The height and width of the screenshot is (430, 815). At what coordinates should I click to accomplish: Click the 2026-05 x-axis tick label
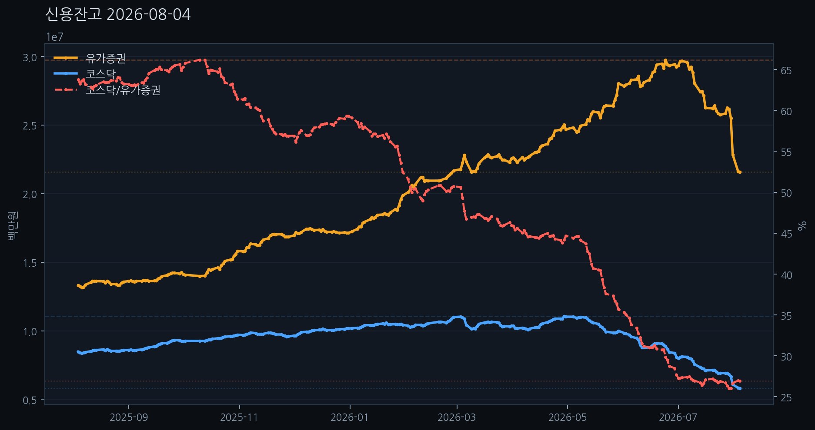[x=568, y=417]
